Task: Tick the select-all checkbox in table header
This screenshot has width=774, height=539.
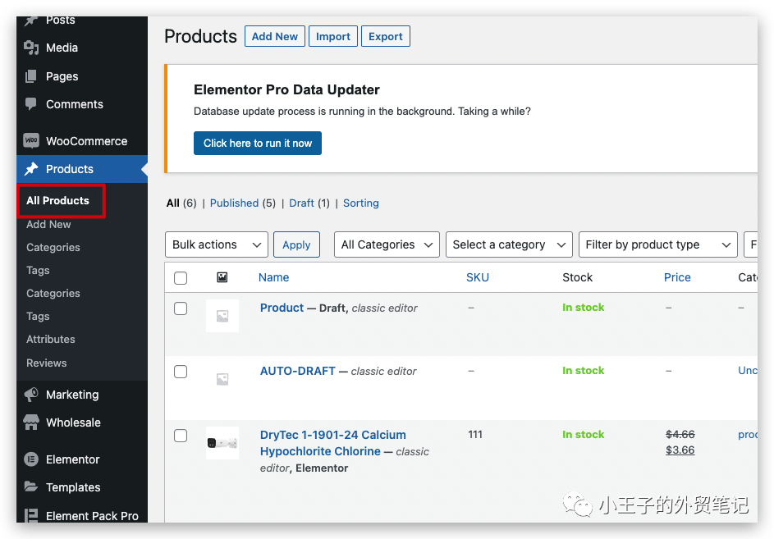Action: (181, 278)
